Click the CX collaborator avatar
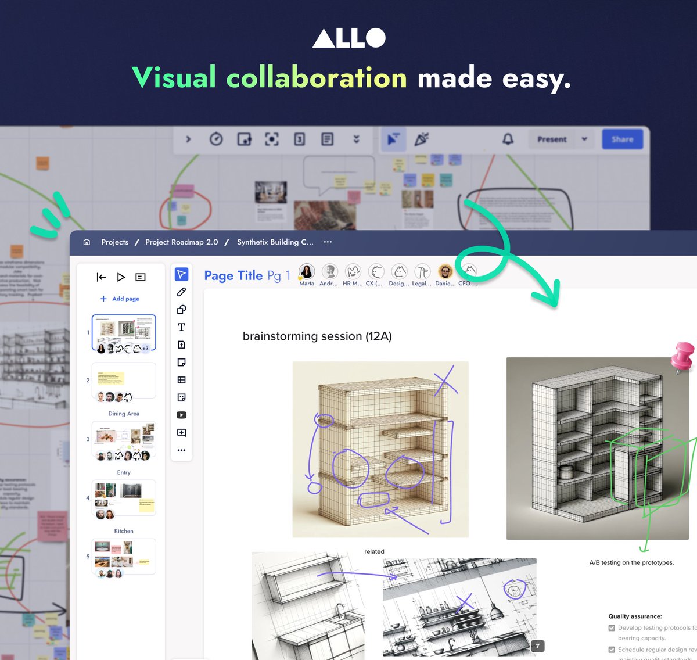This screenshot has width=697, height=660. [376, 271]
